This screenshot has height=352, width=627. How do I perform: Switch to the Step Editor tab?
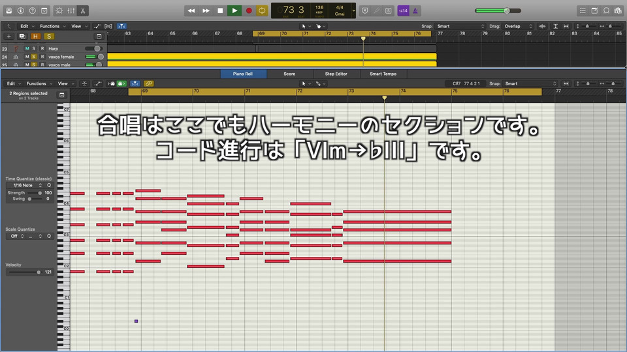coord(336,74)
